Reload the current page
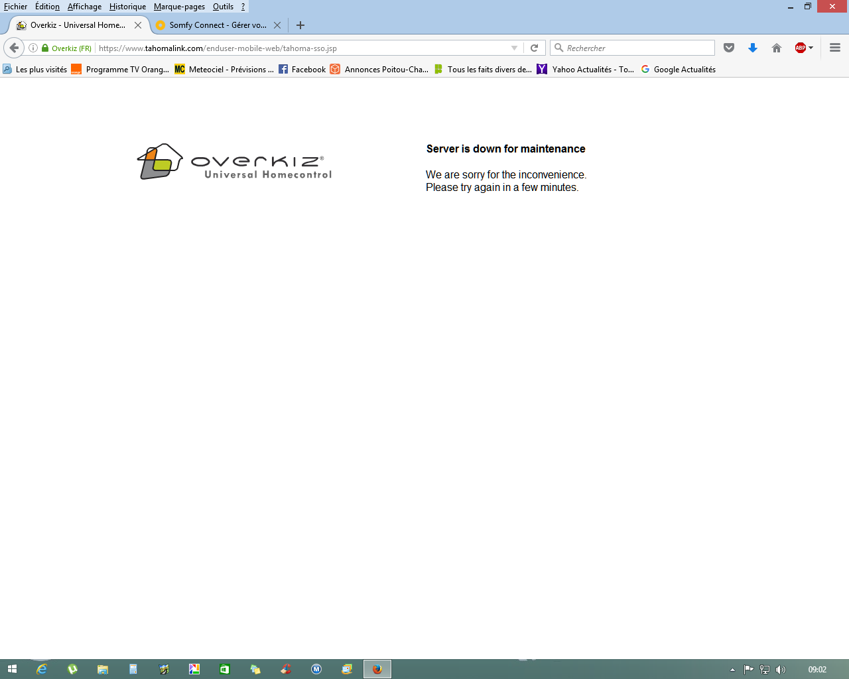The width and height of the screenshot is (849, 679). [x=534, y=48]
